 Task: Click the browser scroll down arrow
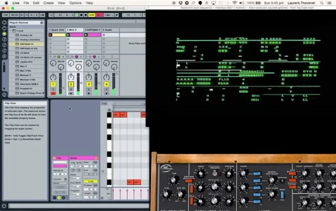click(4, 89)
